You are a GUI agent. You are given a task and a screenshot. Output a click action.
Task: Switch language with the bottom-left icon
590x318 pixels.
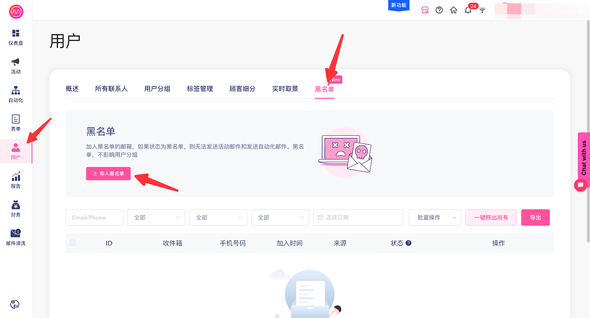[x=15, y=304]
